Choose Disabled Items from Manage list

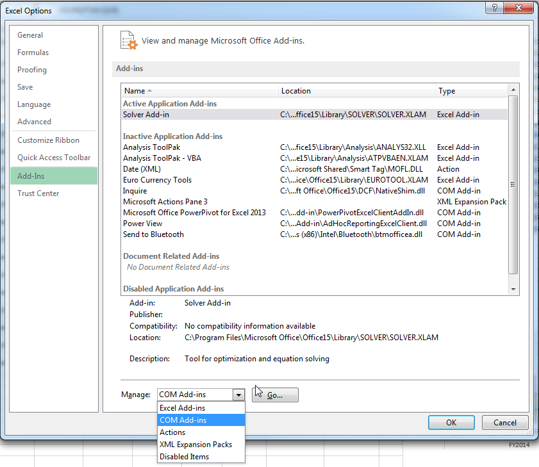201,457
